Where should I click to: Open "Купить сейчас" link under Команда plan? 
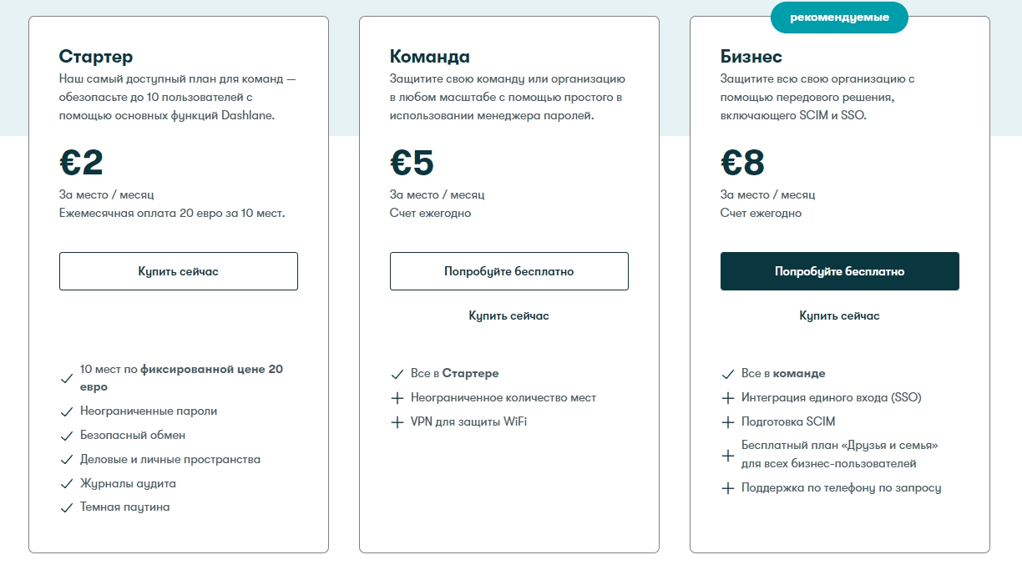click(508, 316)
